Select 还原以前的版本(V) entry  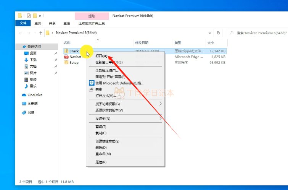pos(109,110)
